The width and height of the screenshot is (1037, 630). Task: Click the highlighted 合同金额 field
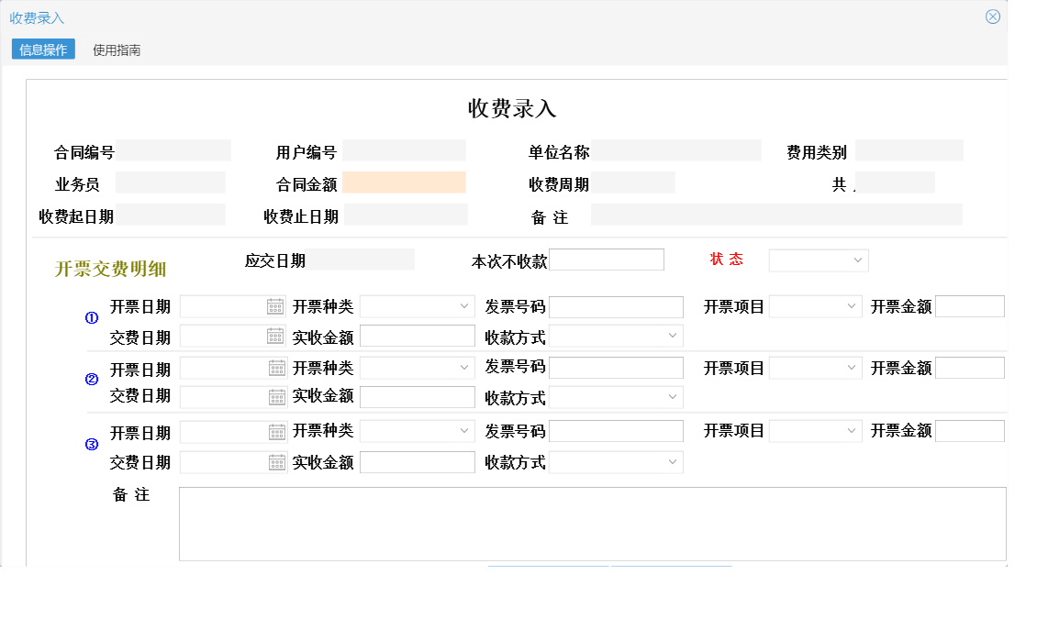pyautogui.click(x=406, y=182)
